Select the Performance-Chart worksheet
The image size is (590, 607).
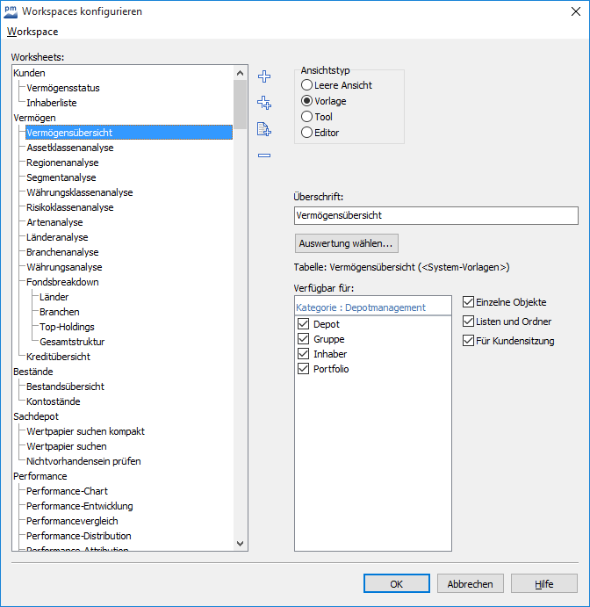coord(67,491)
